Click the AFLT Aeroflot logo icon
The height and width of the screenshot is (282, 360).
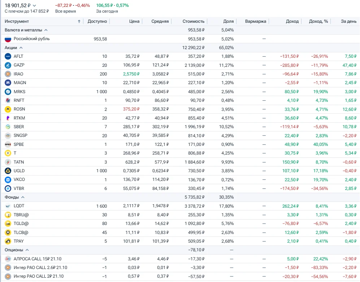8,56
